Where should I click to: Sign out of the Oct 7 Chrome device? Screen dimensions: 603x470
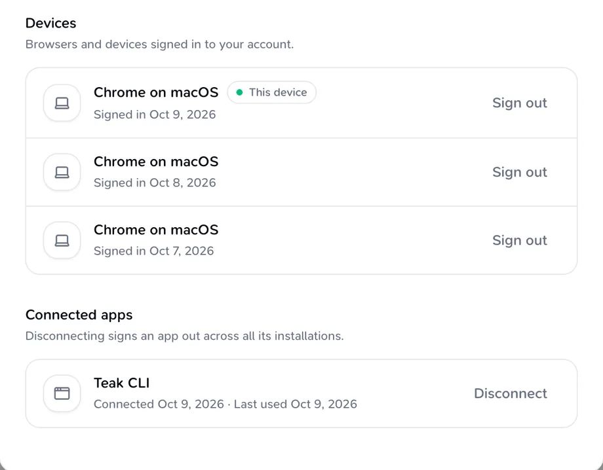click(520, 240)
